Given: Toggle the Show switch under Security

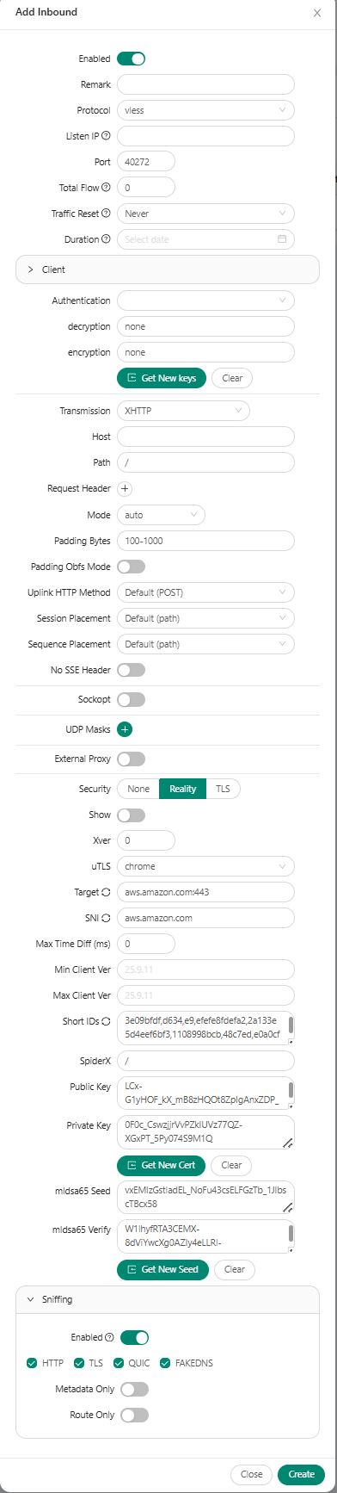Looking at the screenshot, I should pyautogui.click(x=132, y=815).
